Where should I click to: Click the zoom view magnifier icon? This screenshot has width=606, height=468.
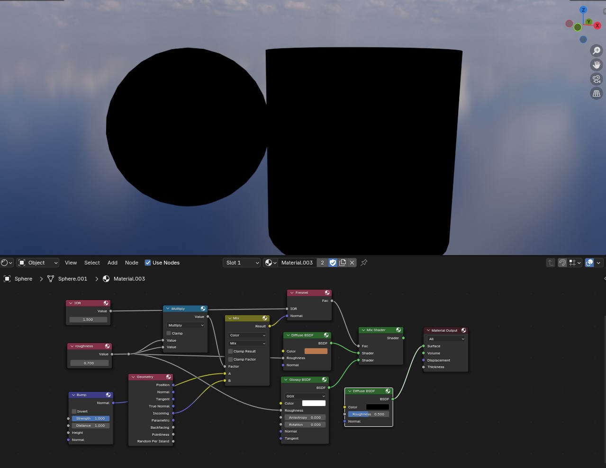597,50
